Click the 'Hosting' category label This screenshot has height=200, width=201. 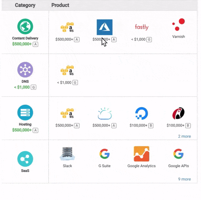25,124
